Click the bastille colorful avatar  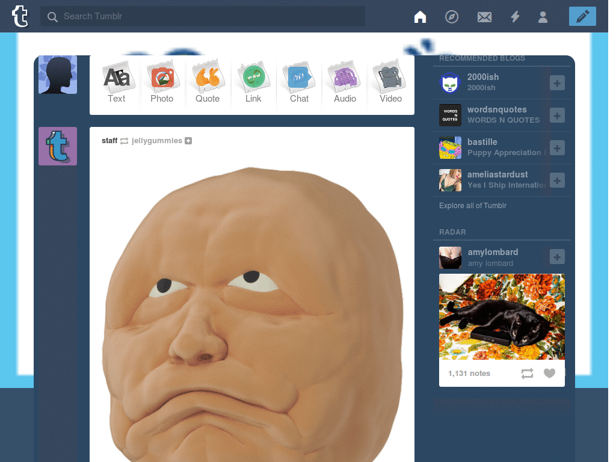[x=450, y=148]
